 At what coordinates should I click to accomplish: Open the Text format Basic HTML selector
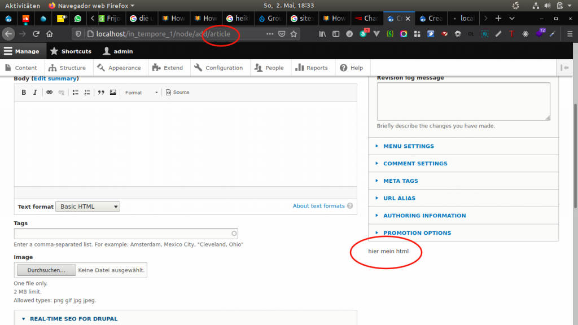tap(87, 207)
